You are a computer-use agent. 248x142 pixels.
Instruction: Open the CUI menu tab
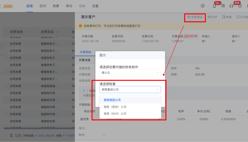pos(82,6)
